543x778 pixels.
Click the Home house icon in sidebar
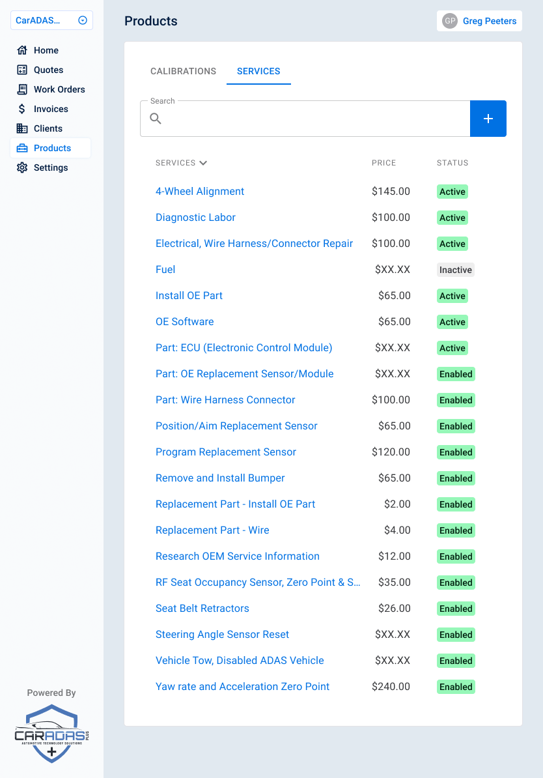tap(22, 50)
